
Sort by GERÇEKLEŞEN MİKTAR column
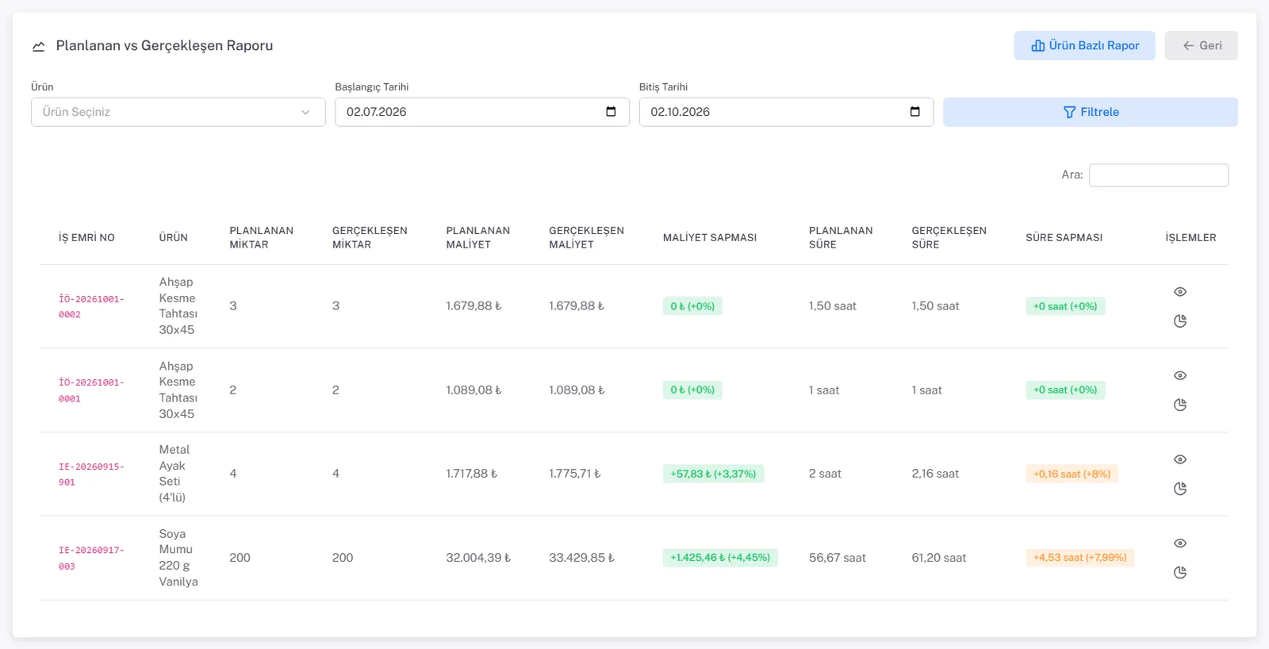pos(370,237)
